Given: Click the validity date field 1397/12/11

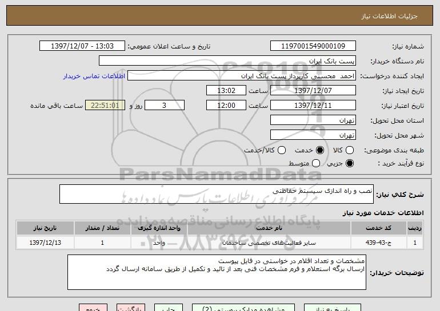Looking at the screenshot, I should click(313, 106).
